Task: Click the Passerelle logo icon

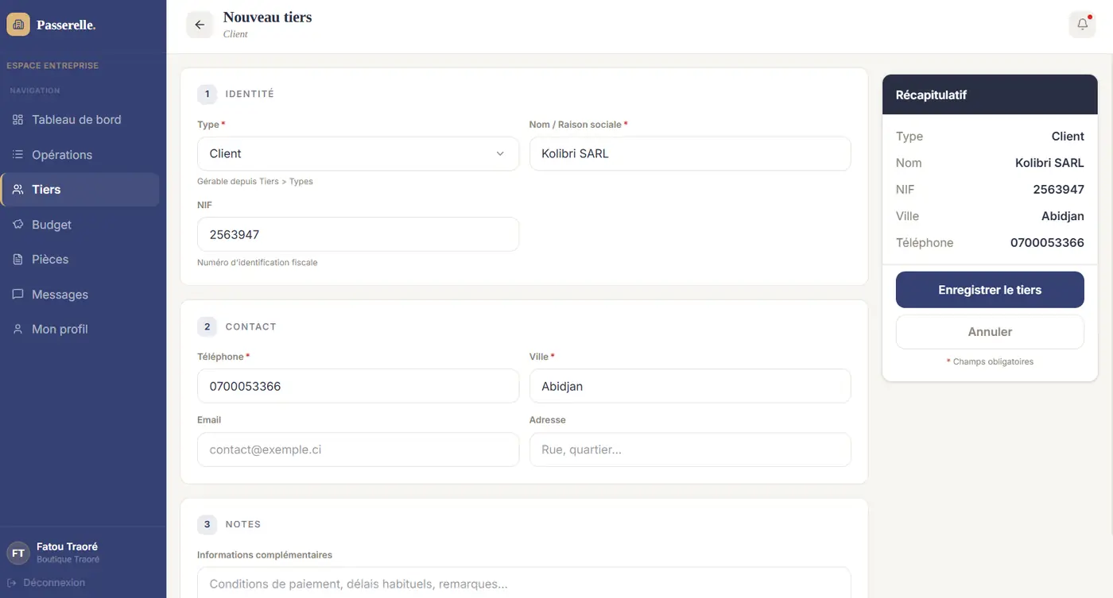Action: [x=18, y=25]
